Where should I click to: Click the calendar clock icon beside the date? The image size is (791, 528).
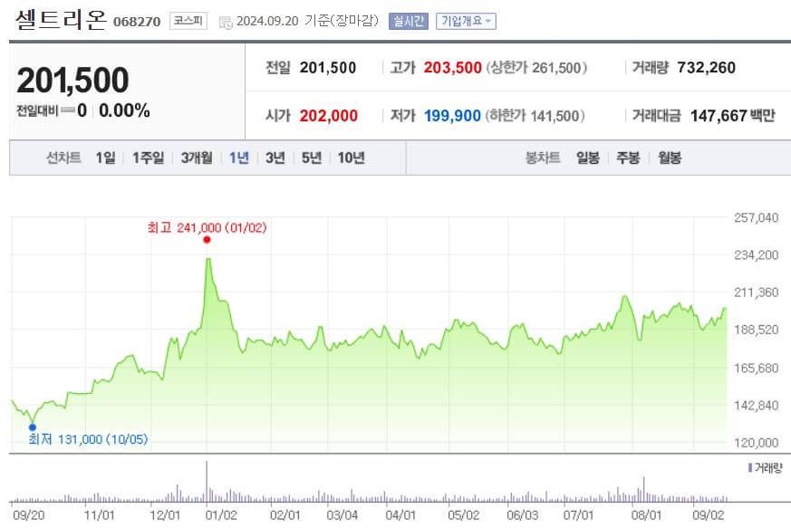point(226,23)
